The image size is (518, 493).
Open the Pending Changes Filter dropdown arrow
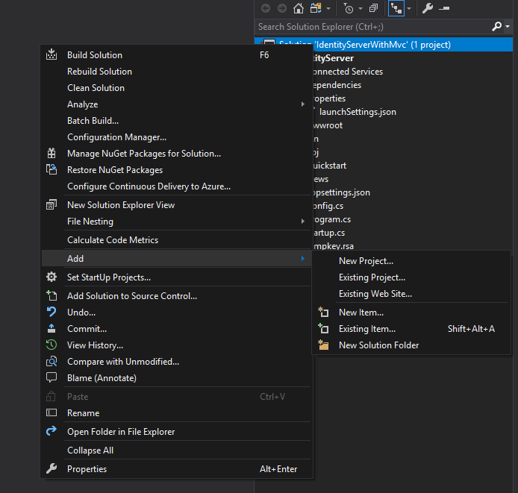coord(361,9)
